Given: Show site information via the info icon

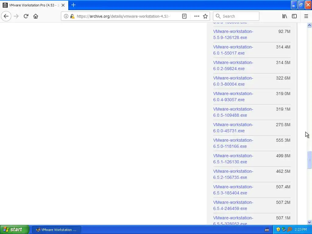Looking at the screenshot, I should [x=66, y=16].
